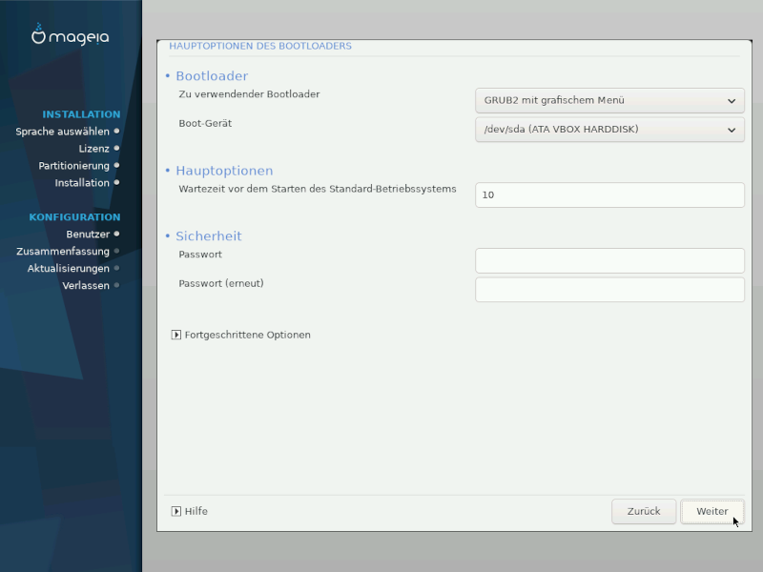Viewport: 763px width, 572px height.
Task: Go back with the Zurück button
Action: click(644, 511)
